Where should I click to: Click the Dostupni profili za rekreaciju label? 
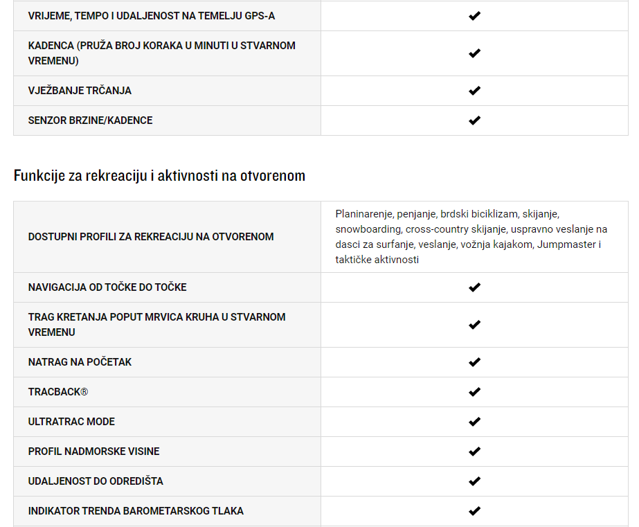click(151, 237)
